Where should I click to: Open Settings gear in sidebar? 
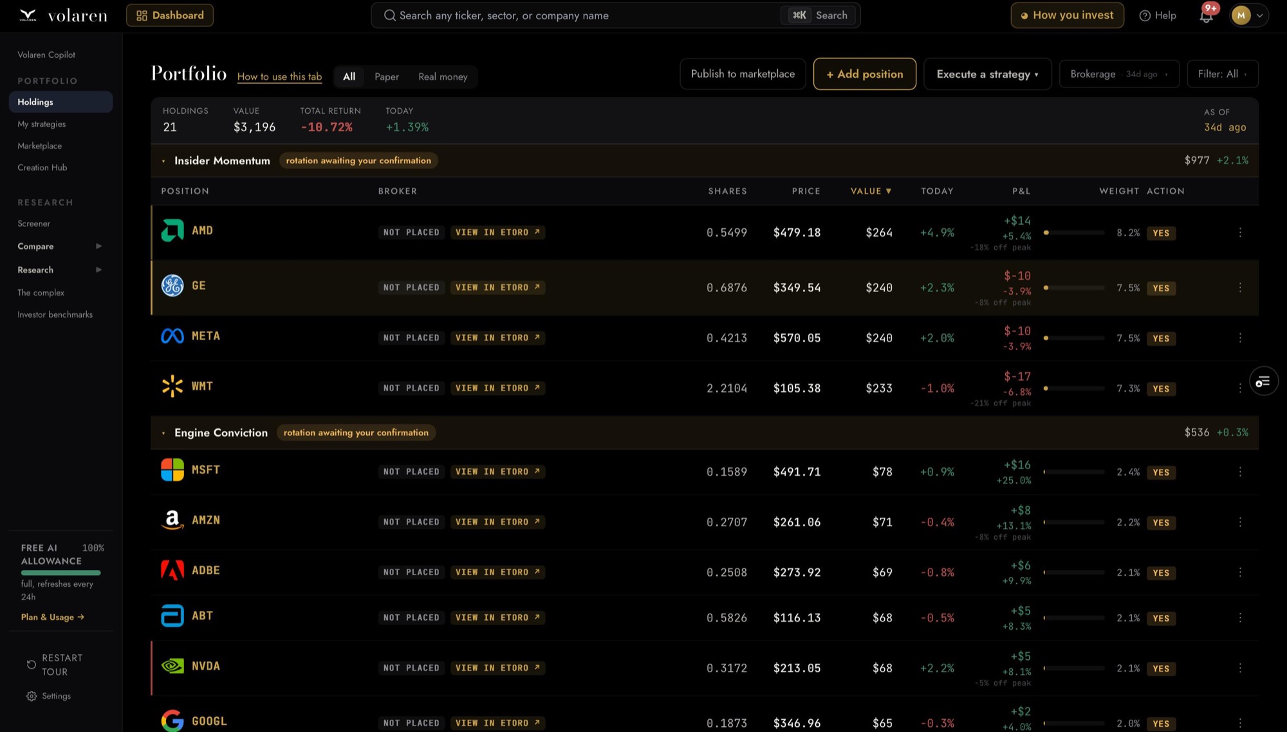click(32, 696)
